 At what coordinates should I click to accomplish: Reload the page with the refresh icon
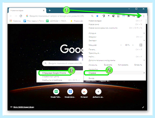21,16
